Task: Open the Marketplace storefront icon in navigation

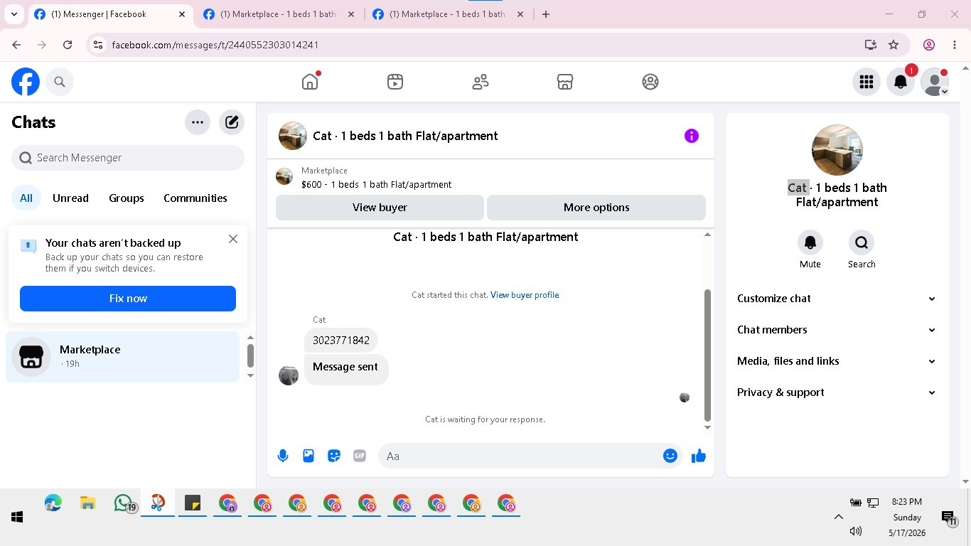Action: (x=565, y=82)
